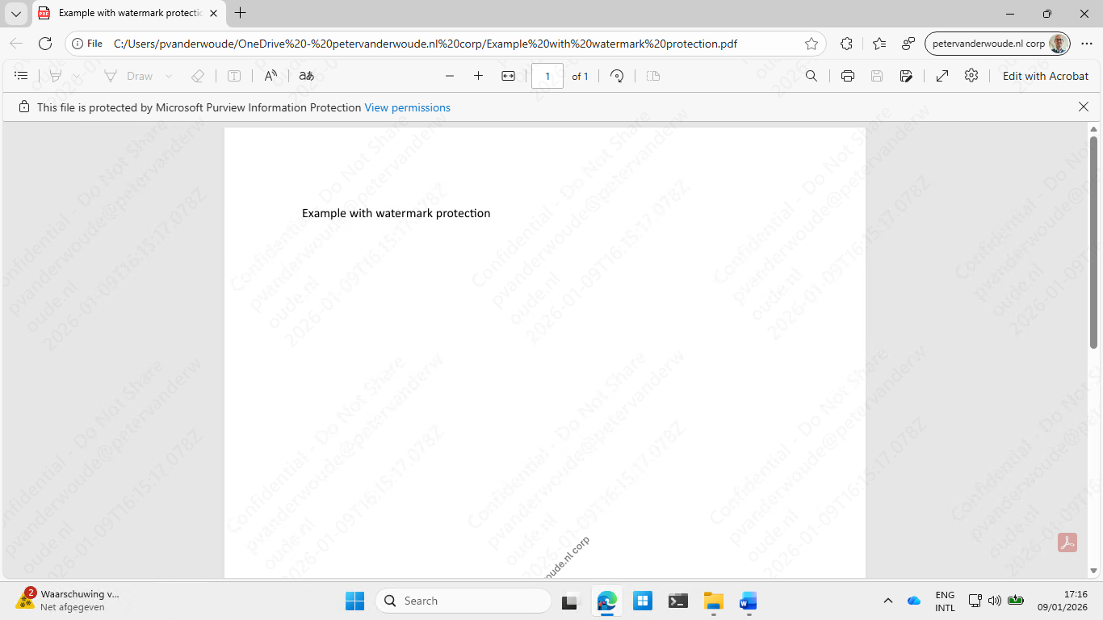Select the Read aloud icon
Screen dimensions: 1103x620
[x=271, y=76]
